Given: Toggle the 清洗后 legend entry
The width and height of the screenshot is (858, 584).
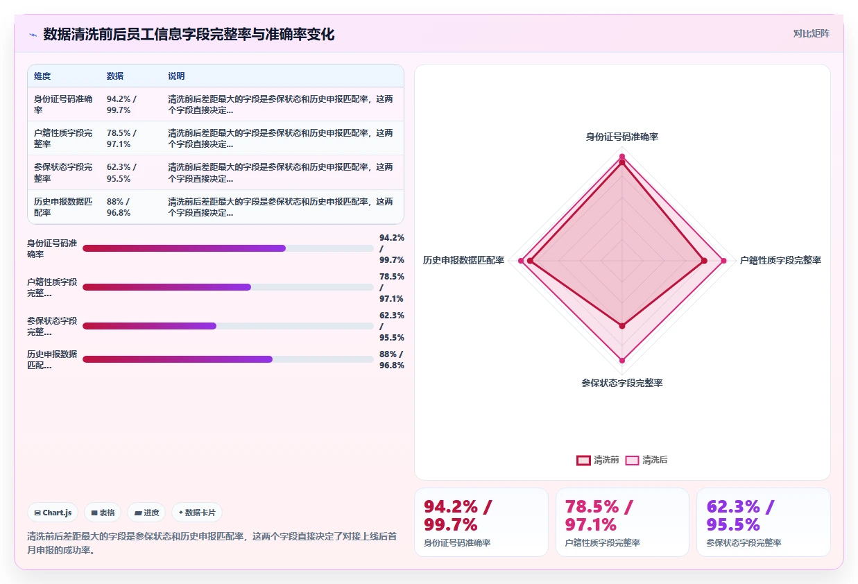Looking at the screenshot, I should pyautogui.click(x=646, y=460).
